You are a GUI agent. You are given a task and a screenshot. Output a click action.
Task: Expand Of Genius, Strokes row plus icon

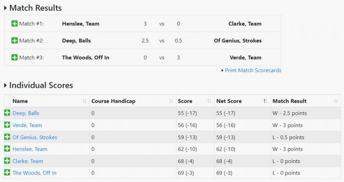point(7,137)
